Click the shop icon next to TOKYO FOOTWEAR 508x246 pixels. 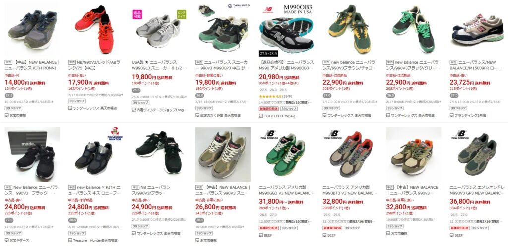pos(261,116)
